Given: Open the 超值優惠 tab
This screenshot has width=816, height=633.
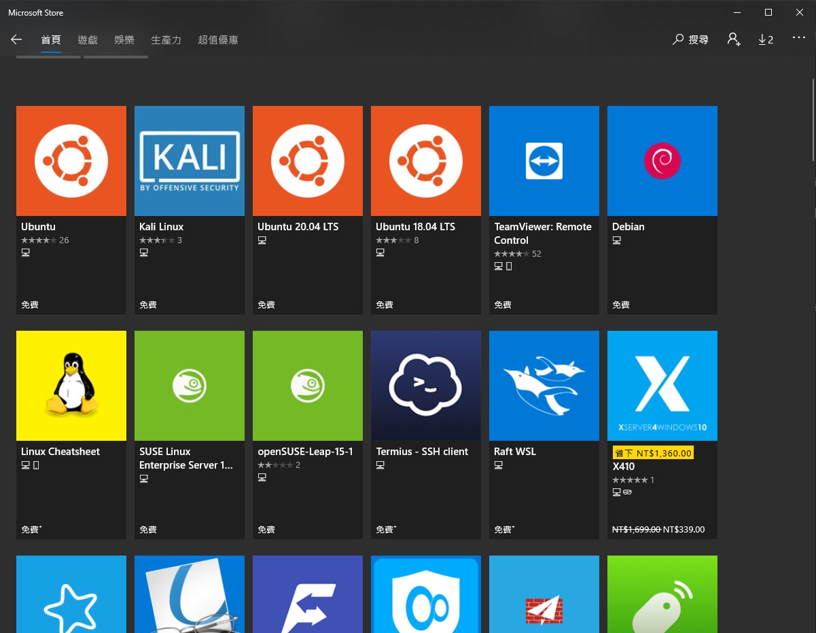Looking at the screenshot, I should [218, 40].
